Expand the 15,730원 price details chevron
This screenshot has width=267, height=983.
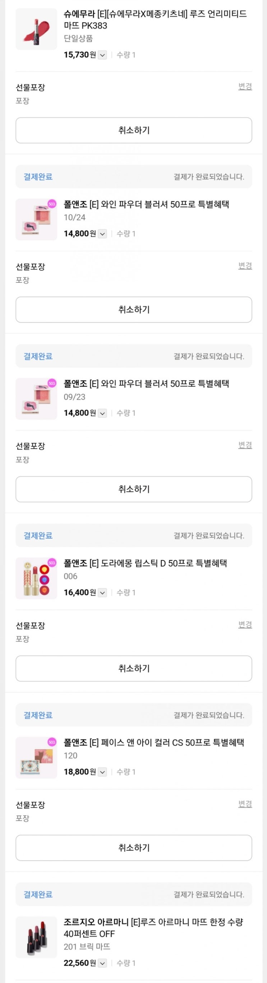pyautogui.click(x=102, y=55)
